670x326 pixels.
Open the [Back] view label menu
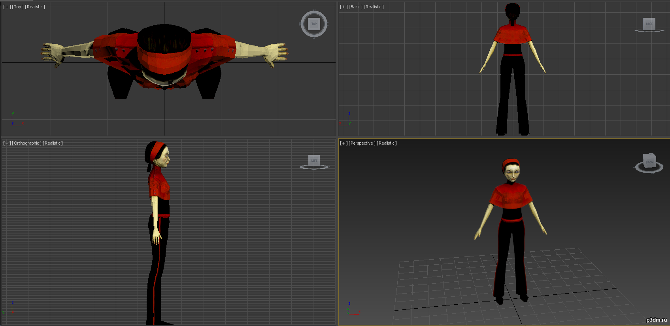(355, 7)
